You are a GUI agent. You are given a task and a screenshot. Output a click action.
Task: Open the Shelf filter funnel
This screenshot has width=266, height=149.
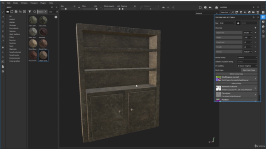(x=30, y=12)
